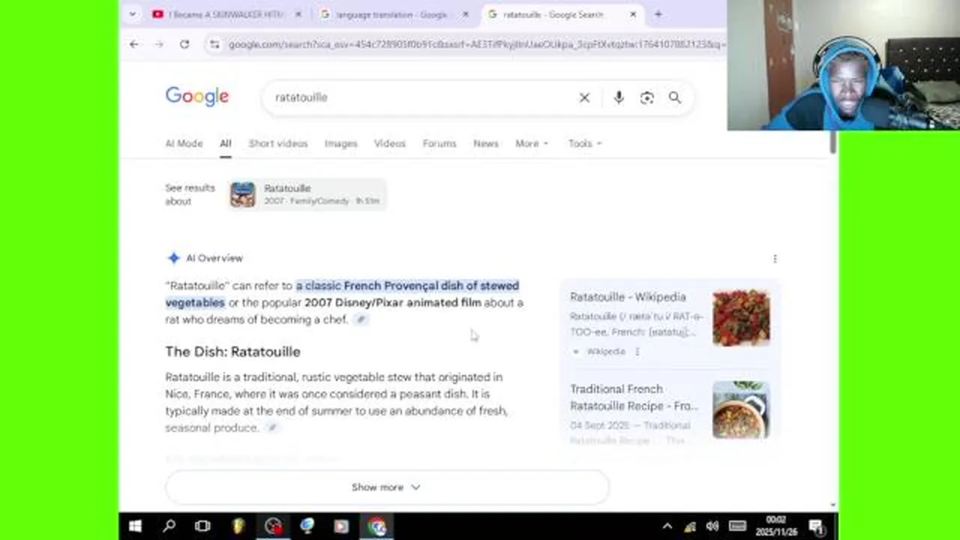
Task: Click the Chrome icon on the taskbar
Action: [x=376, y=526]
